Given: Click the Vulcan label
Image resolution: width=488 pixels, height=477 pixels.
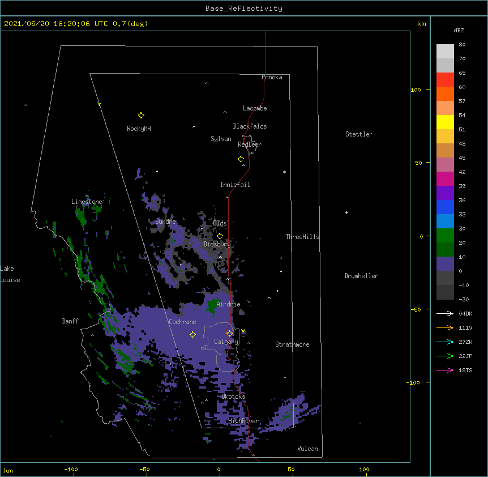Looking at the screenshot, I should point(307,449).
